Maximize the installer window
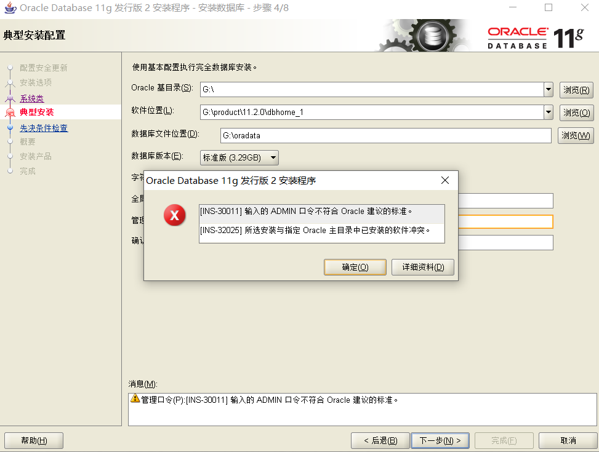The width and height of the screenshot is (599, 452). click(549, 7)
